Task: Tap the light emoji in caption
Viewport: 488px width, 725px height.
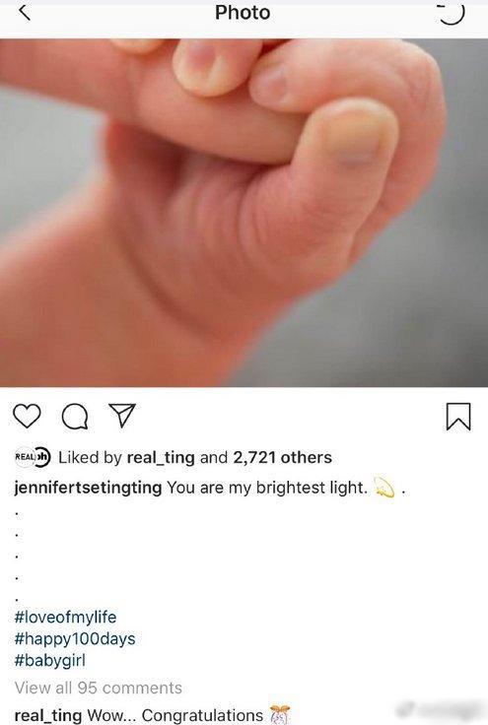Action: click(x=383, y=487)
